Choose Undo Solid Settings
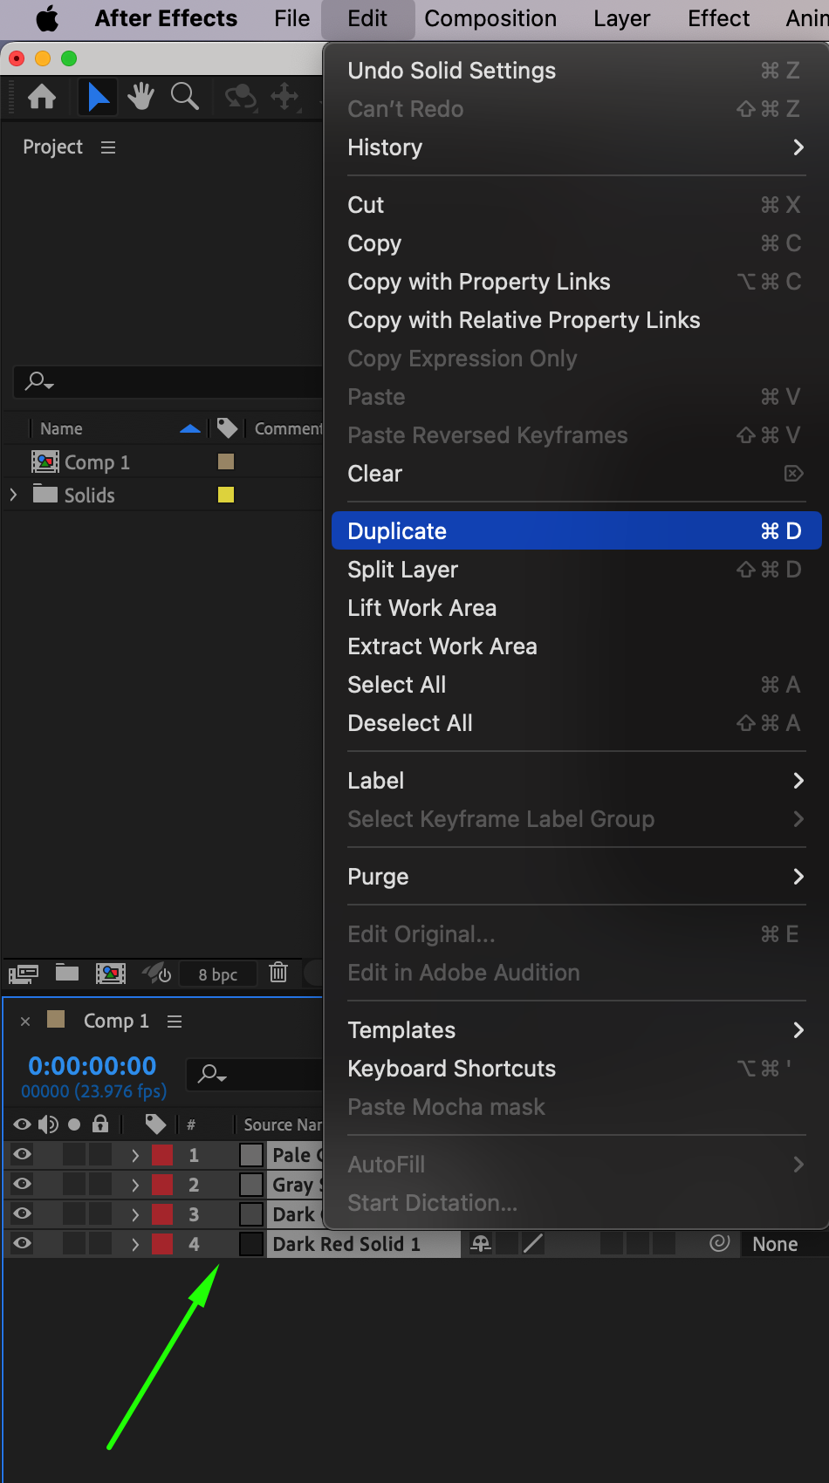 (576, 71)
